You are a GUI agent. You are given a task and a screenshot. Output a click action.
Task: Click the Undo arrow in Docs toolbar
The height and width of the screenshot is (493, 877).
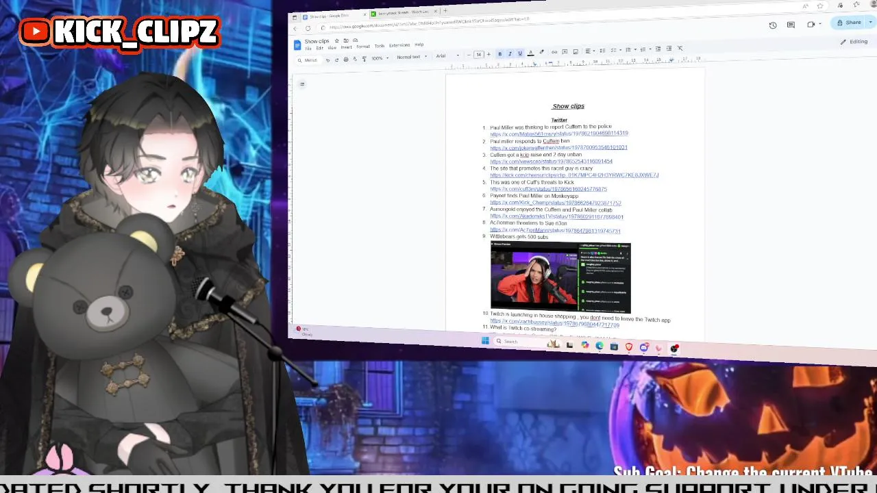point(328,60)
